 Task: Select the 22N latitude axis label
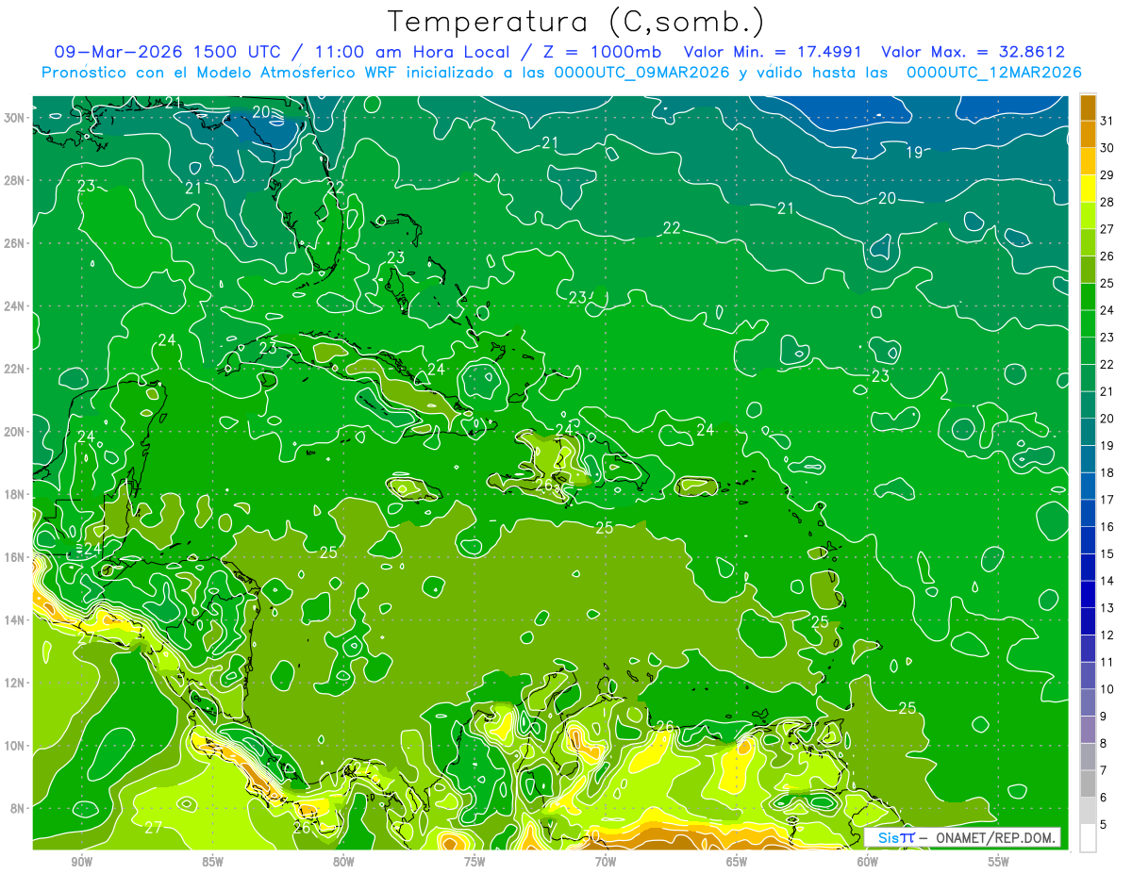click(x=15, y=369)
